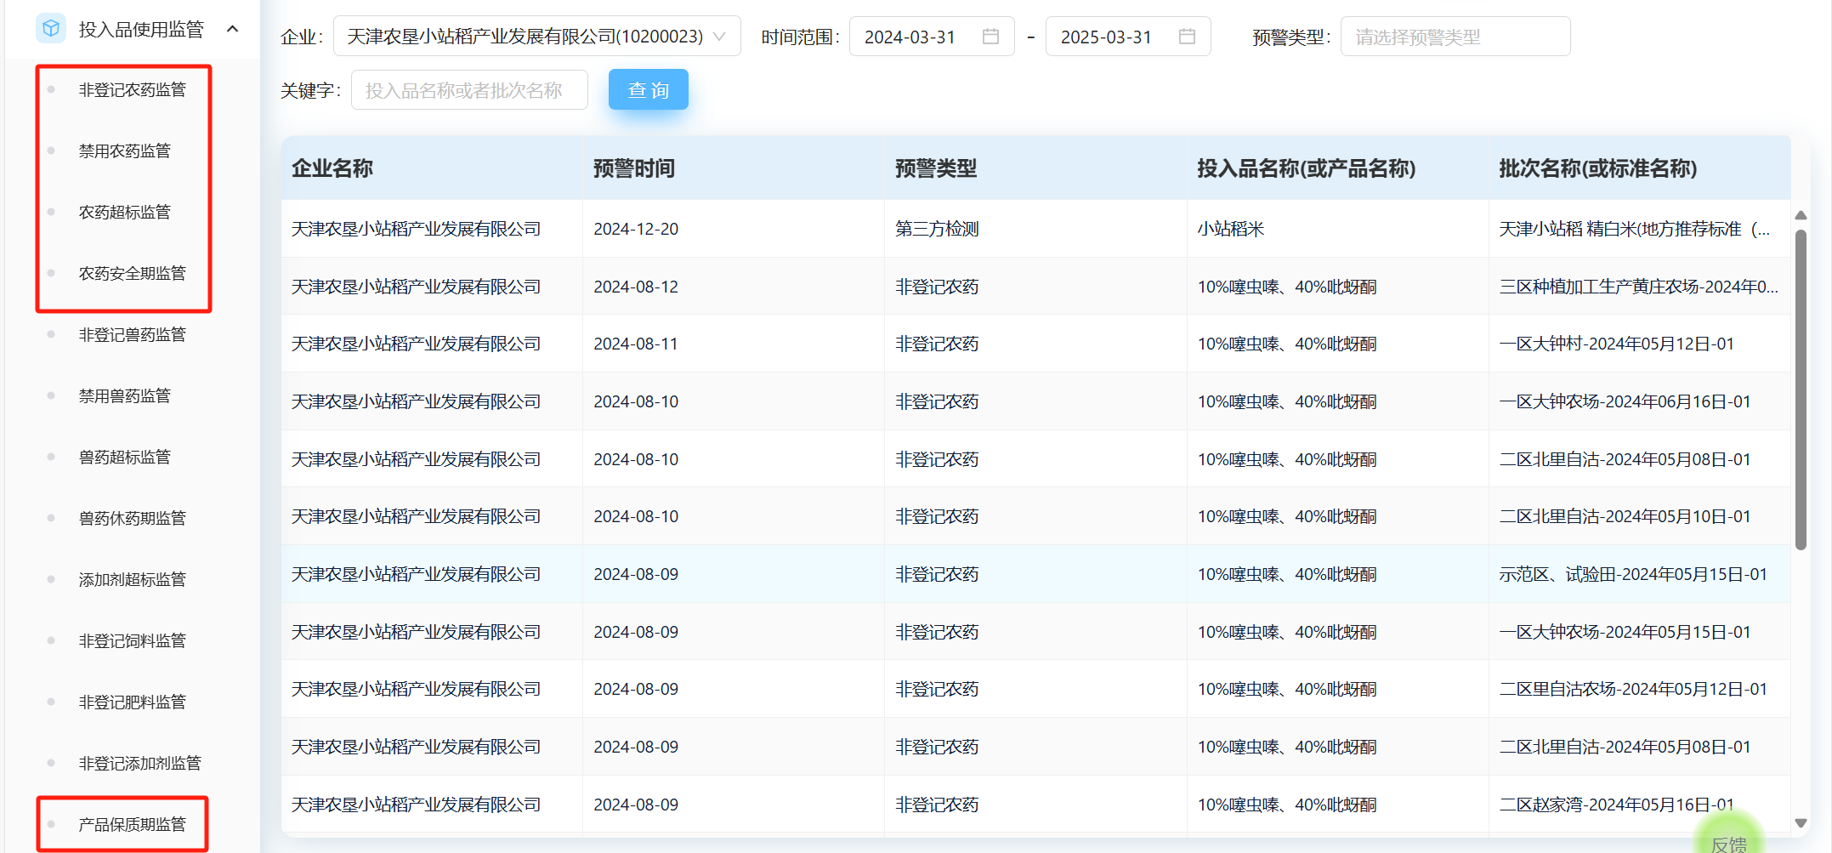
Task: Click the cube icon beside 投入品使用监管
Action: pos(51,29)
